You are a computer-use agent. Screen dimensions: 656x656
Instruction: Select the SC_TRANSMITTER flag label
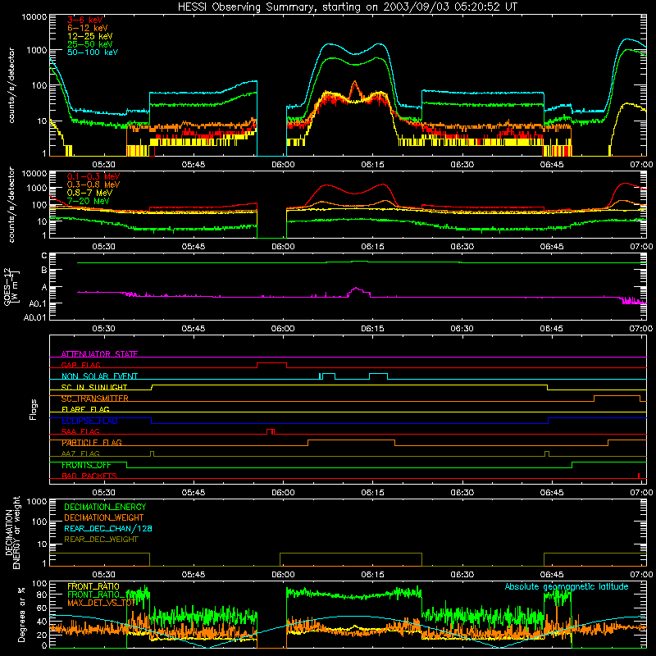[94, 399]
